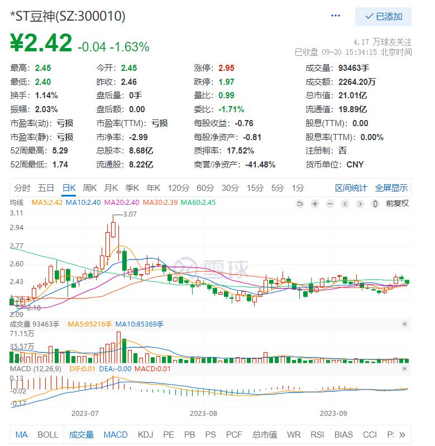
Task: Click 全屏显示 fullscreen link
Action: pyautogui.click(x=391, y=188)
